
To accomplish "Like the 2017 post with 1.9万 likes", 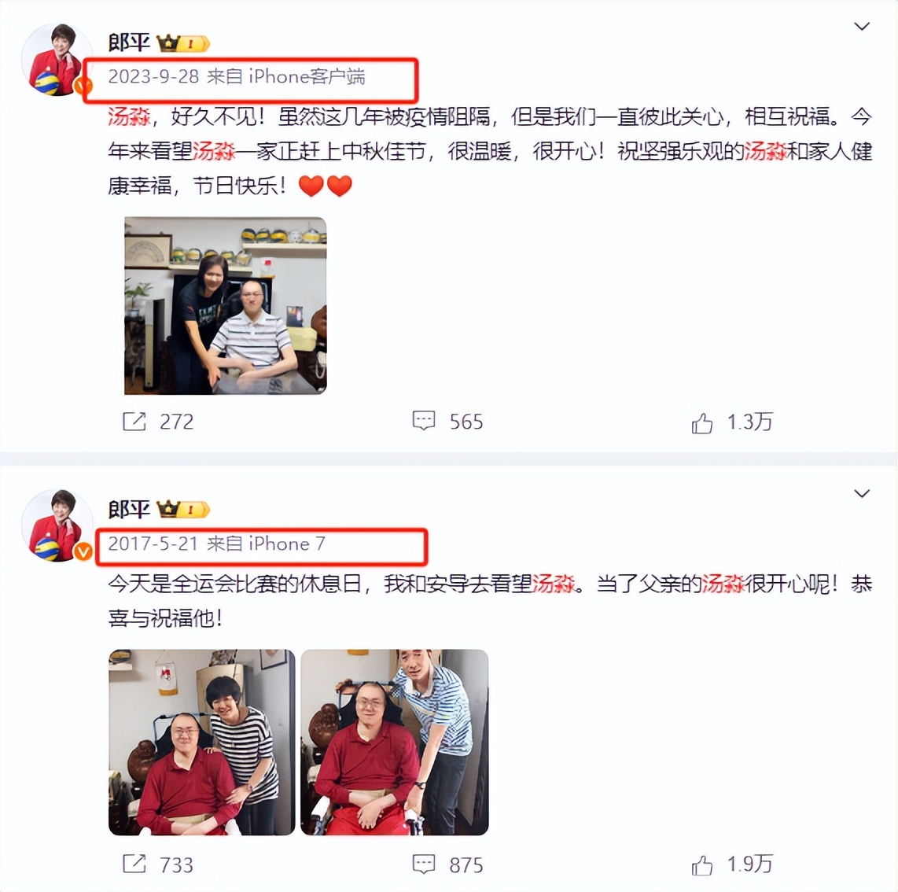I will 701,865.
